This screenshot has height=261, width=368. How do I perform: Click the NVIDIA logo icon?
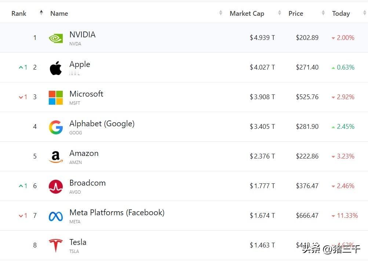(56, 38)
